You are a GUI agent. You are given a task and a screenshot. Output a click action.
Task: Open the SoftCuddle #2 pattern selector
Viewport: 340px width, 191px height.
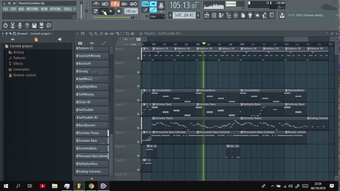[184, 15]
